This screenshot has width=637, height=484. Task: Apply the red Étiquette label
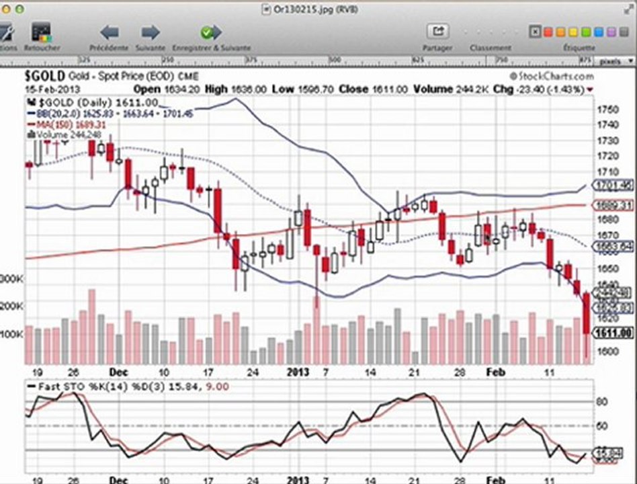tap(548, 32)
